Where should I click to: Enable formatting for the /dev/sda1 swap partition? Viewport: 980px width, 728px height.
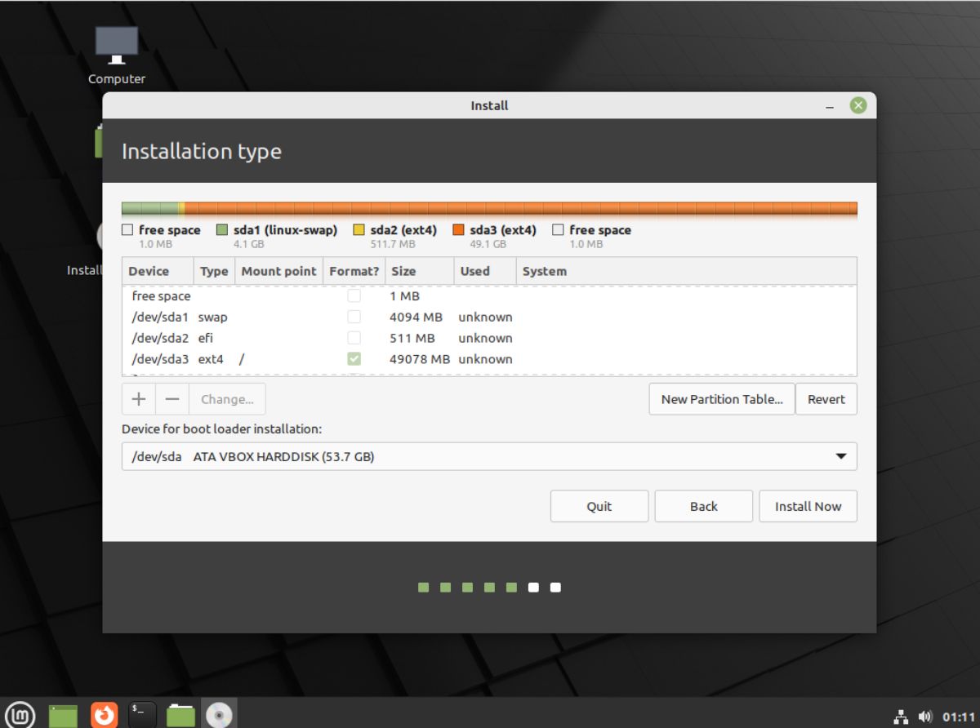(354, 317)
